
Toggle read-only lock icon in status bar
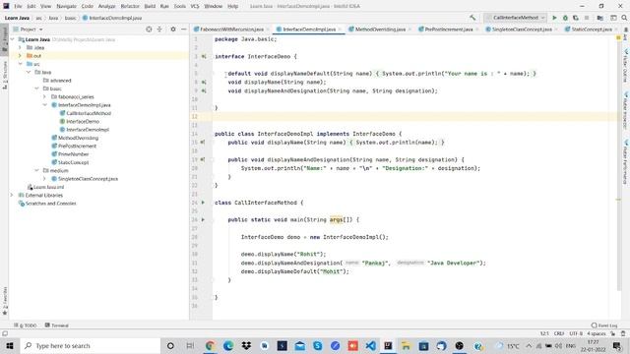(613, 333)
